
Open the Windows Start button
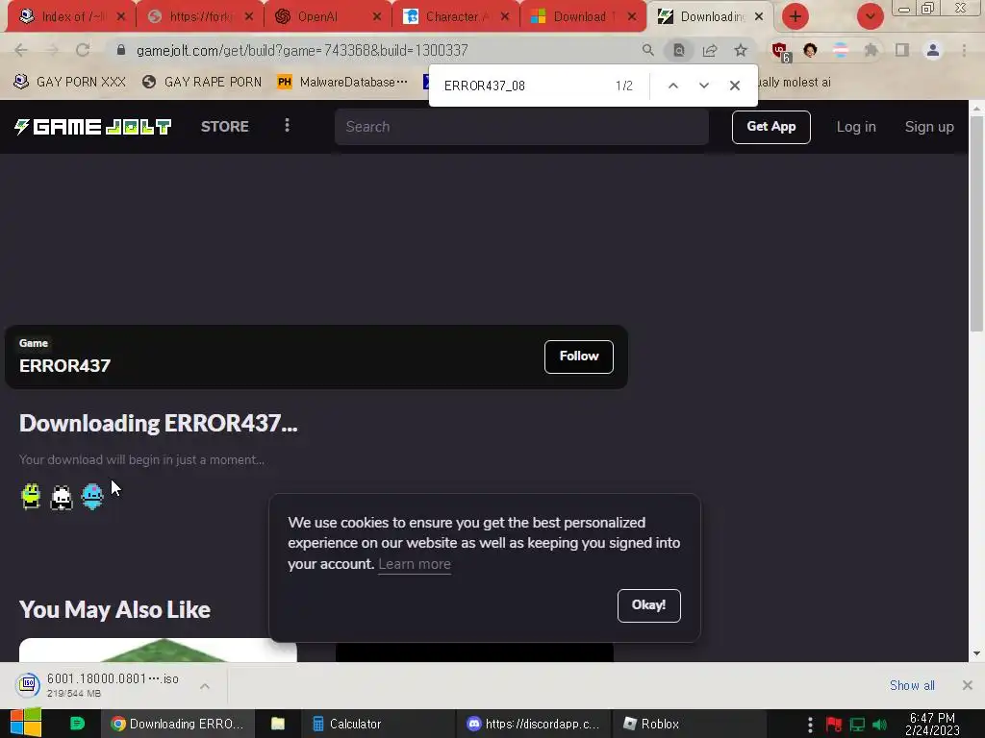[26, 723]
